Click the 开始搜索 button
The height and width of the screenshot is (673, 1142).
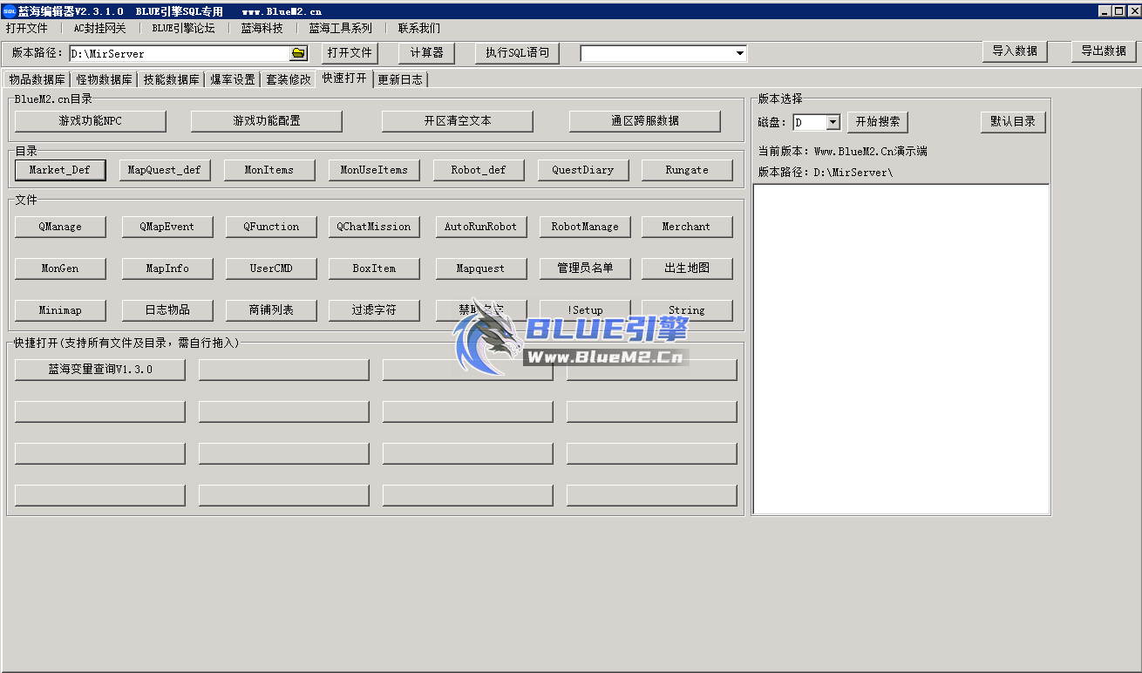pos(878,122)
